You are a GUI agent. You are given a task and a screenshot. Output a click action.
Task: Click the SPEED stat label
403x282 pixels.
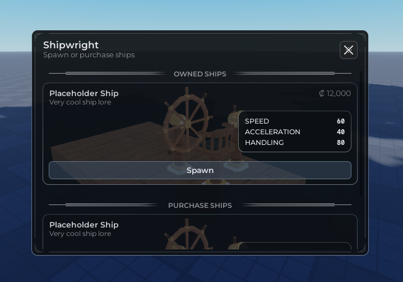[257, 121]
